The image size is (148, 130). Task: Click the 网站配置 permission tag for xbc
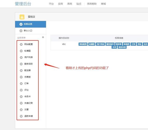[83, 44]
